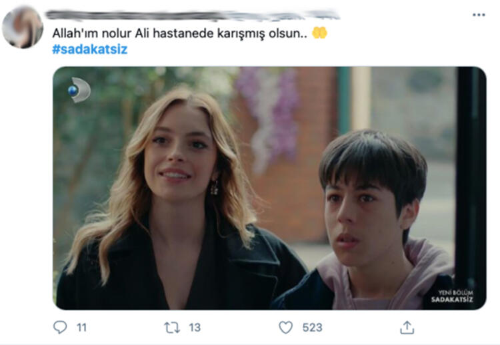The height and width of the screenshot is (345, 500).
Task: Click the Kanal D logo in the photo
Action: pyautogui.click(x=79, y=90)
